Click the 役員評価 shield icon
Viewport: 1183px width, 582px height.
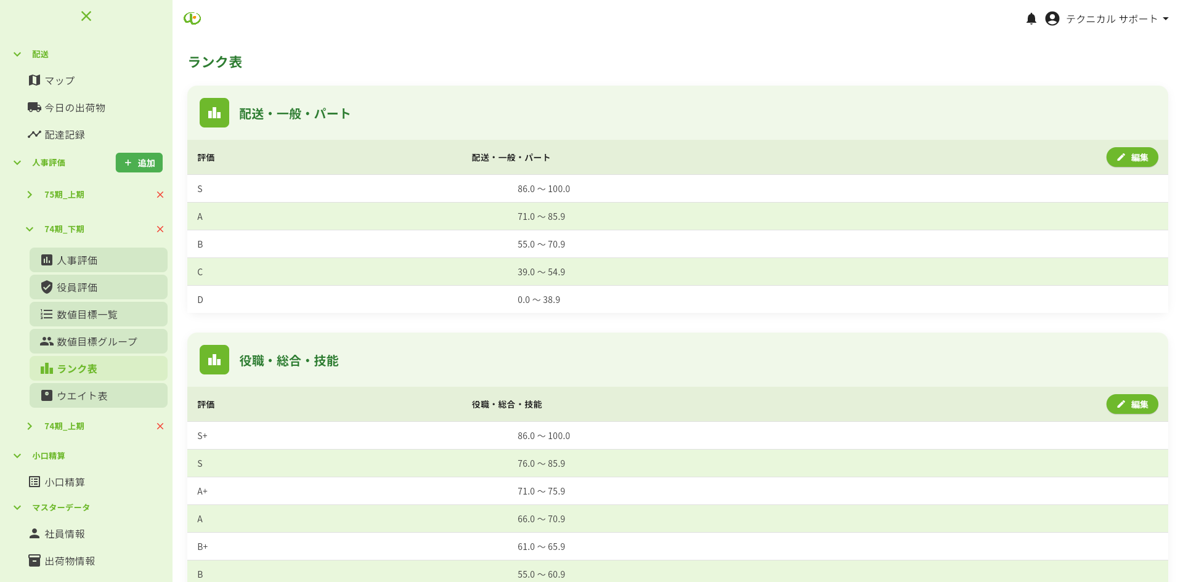coord(46,287)
